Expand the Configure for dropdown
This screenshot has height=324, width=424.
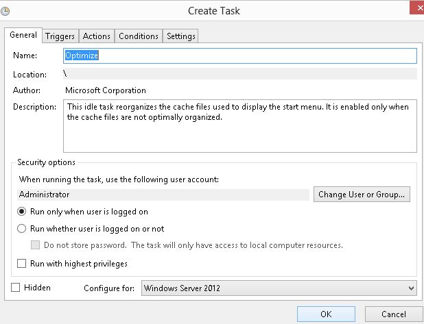pyautogui.click(x=279, y=288)
